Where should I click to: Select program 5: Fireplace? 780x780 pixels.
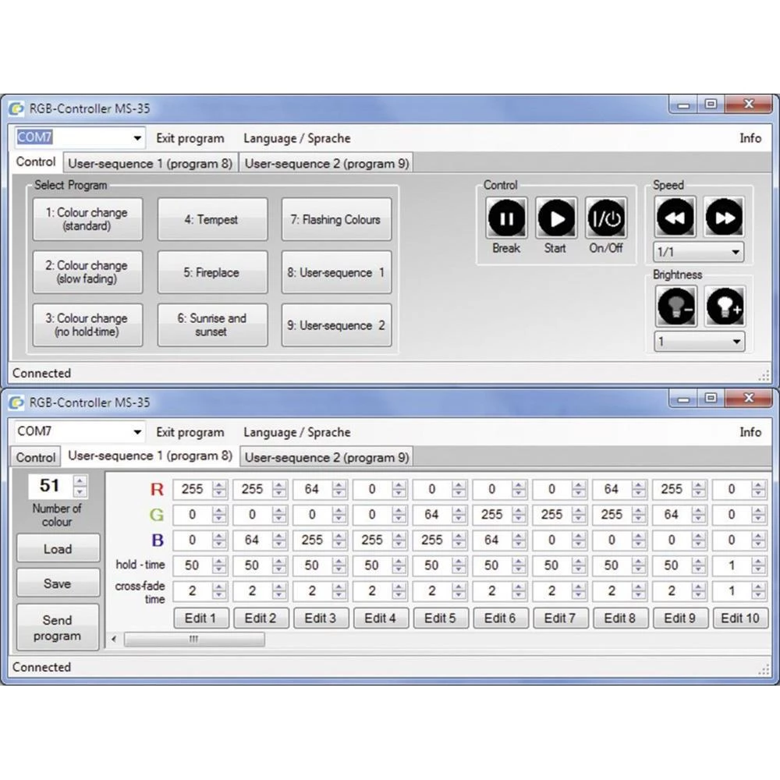pos(212,272)
